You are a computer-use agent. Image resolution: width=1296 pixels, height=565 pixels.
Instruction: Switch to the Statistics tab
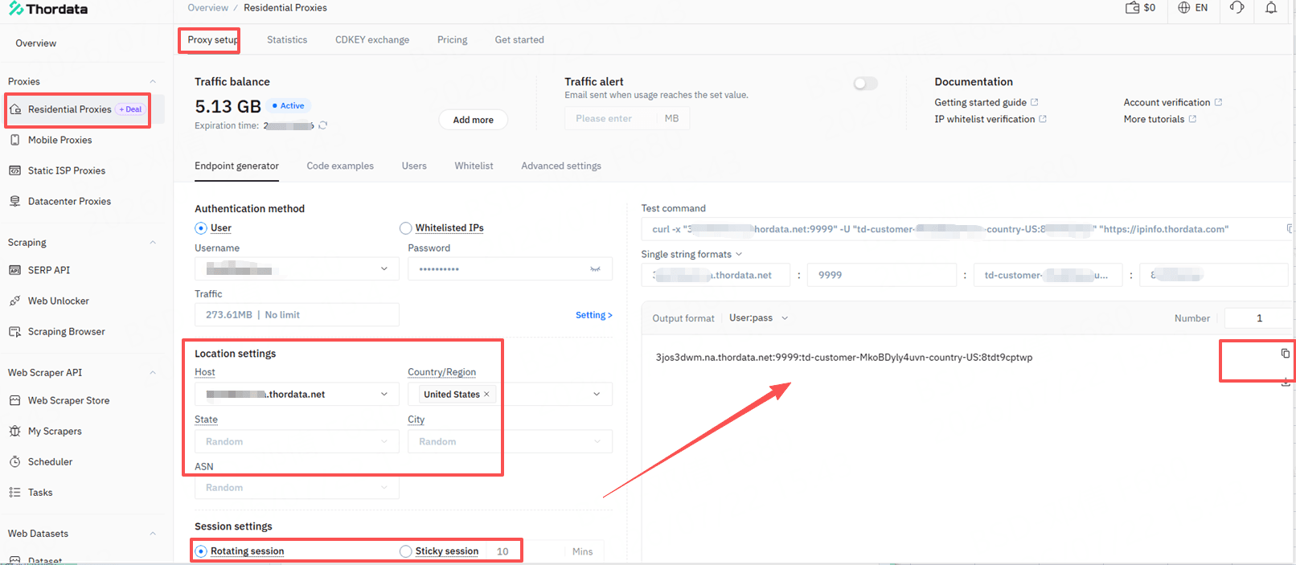click(x=287, y=39)
